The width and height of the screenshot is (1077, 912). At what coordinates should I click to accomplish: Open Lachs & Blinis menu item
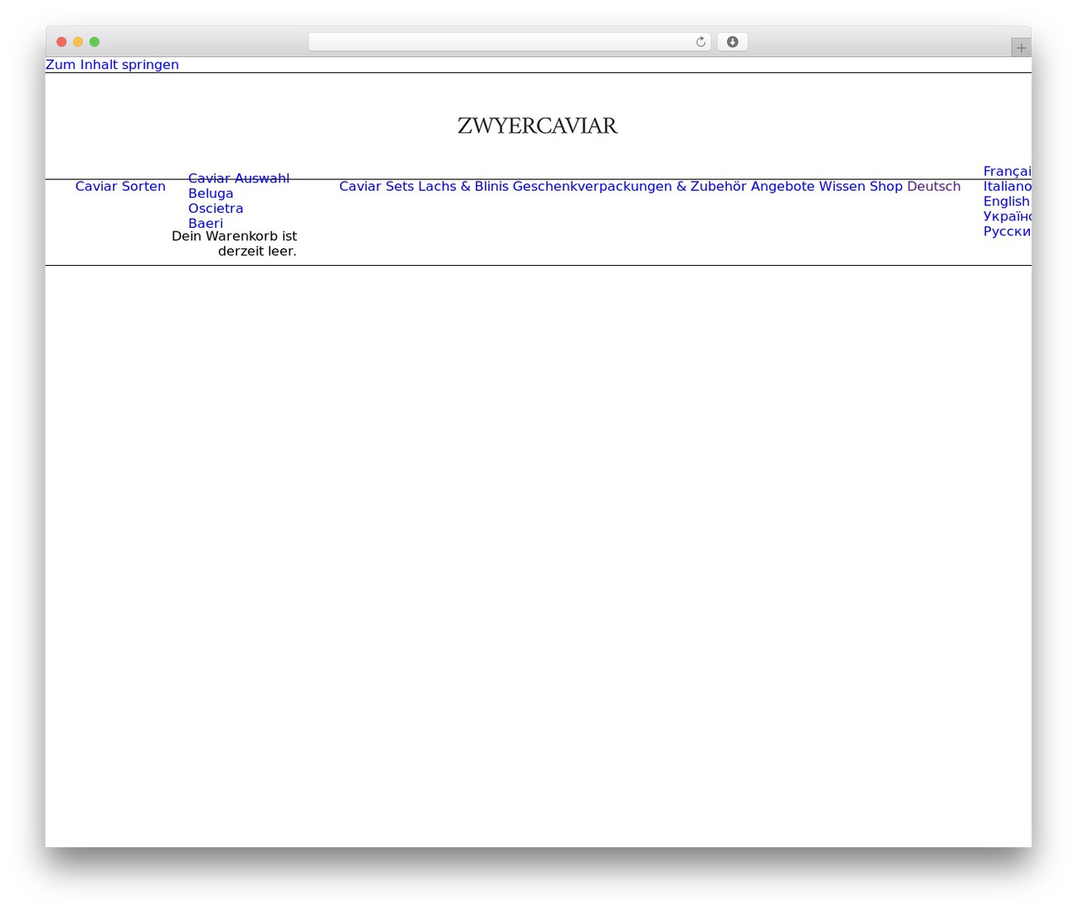[x=464, y=186]
